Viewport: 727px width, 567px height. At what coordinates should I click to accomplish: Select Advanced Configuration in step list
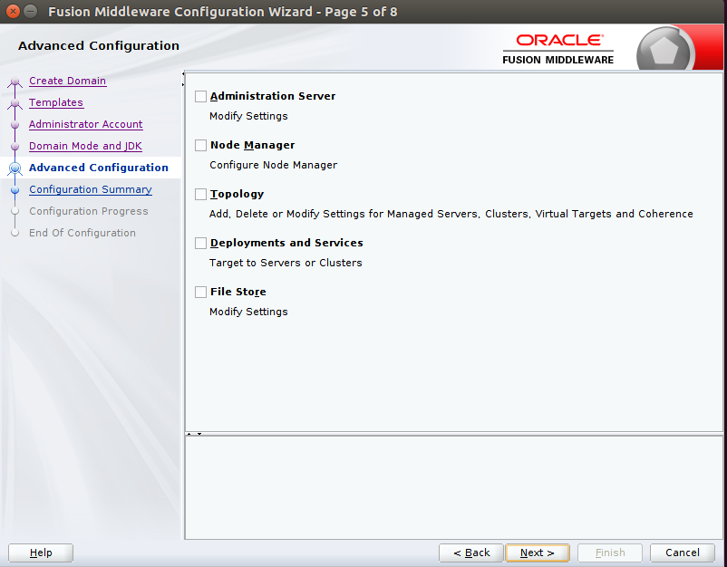pyautogui.click(x=99, y=168)
